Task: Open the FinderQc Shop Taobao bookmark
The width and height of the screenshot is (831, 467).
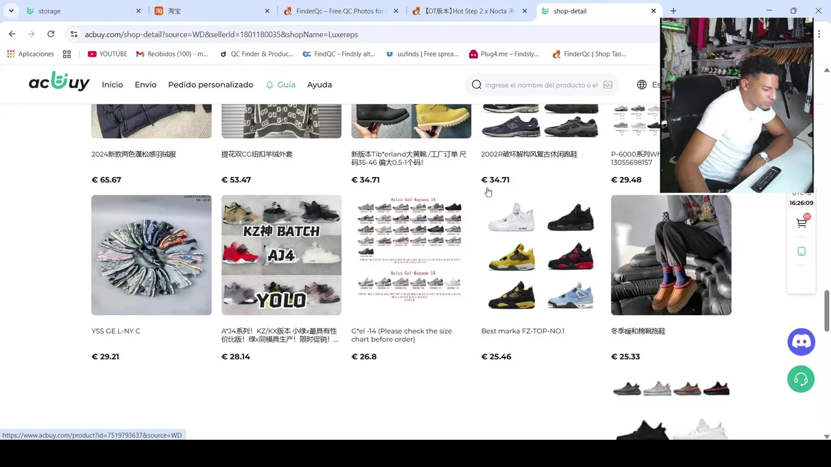Action: pos(589,54)
